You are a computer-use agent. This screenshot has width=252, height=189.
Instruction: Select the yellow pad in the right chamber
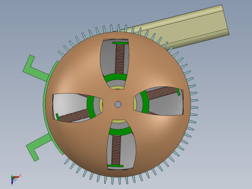pyautogui.click(x=135, y=104)
